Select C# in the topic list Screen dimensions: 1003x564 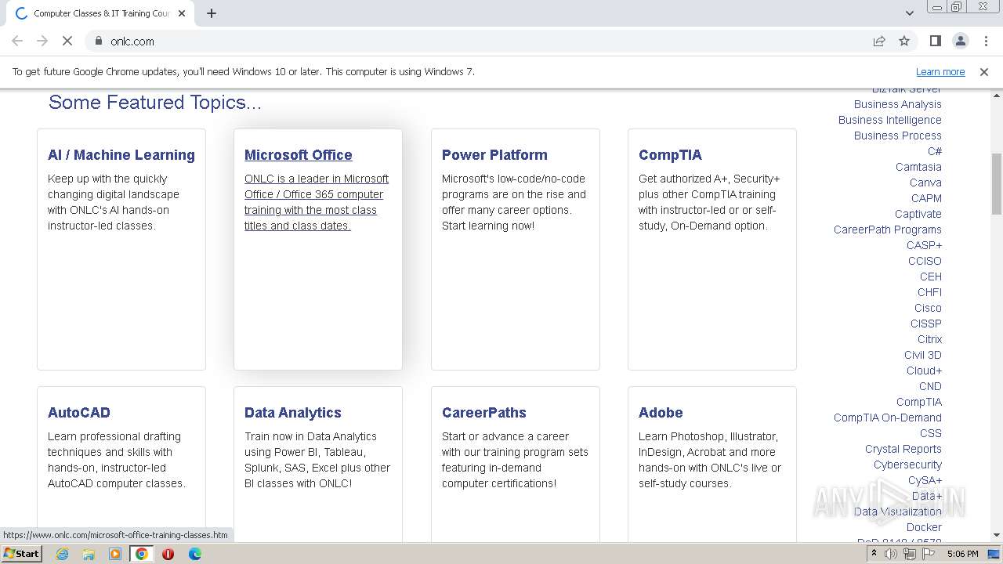(935, 151)
